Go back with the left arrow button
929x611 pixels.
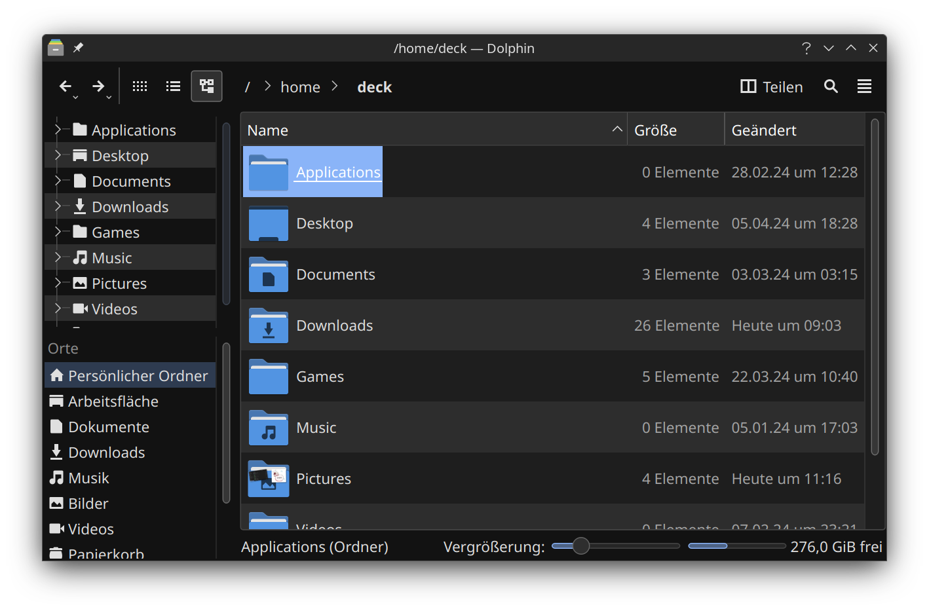pyautogui.click(x=65, y=86)
